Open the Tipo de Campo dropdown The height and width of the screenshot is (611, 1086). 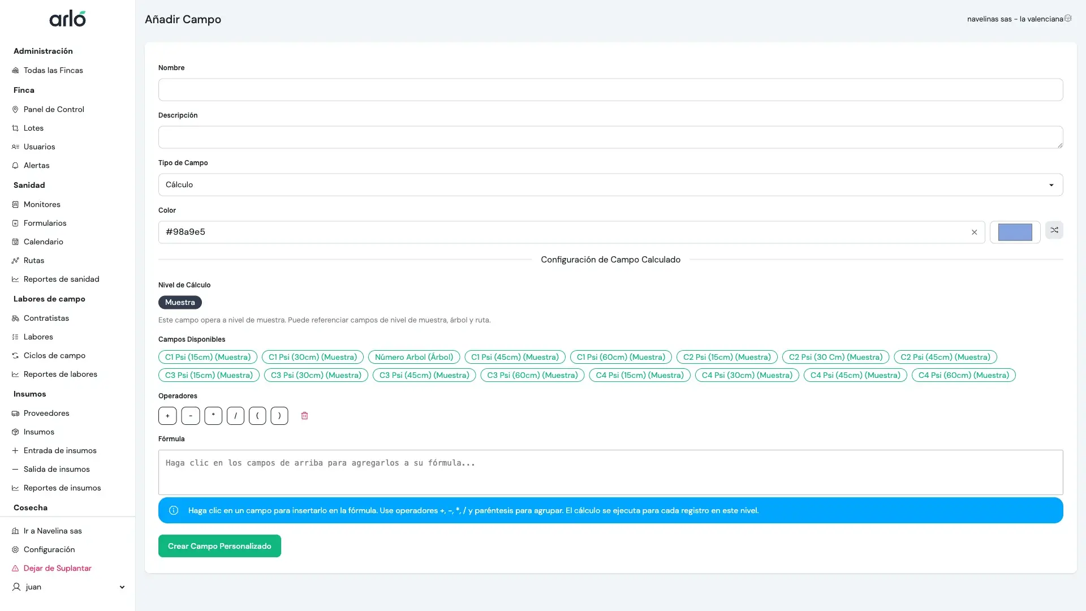click(x=610, y=184)
